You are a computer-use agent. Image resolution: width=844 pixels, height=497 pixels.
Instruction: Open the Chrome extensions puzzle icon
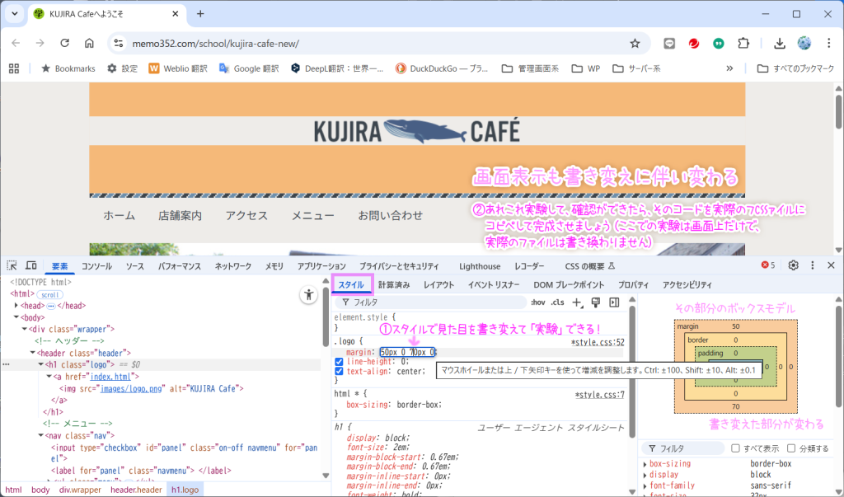744,43
